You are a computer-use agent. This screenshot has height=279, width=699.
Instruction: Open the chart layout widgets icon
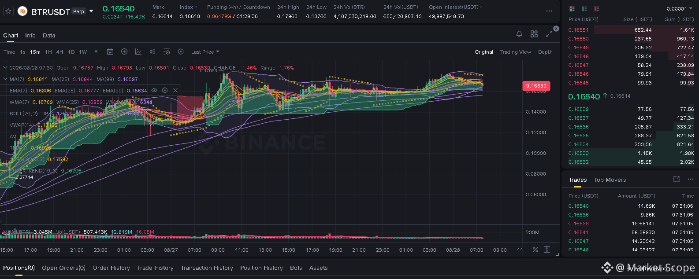click(x=534, y=34)
